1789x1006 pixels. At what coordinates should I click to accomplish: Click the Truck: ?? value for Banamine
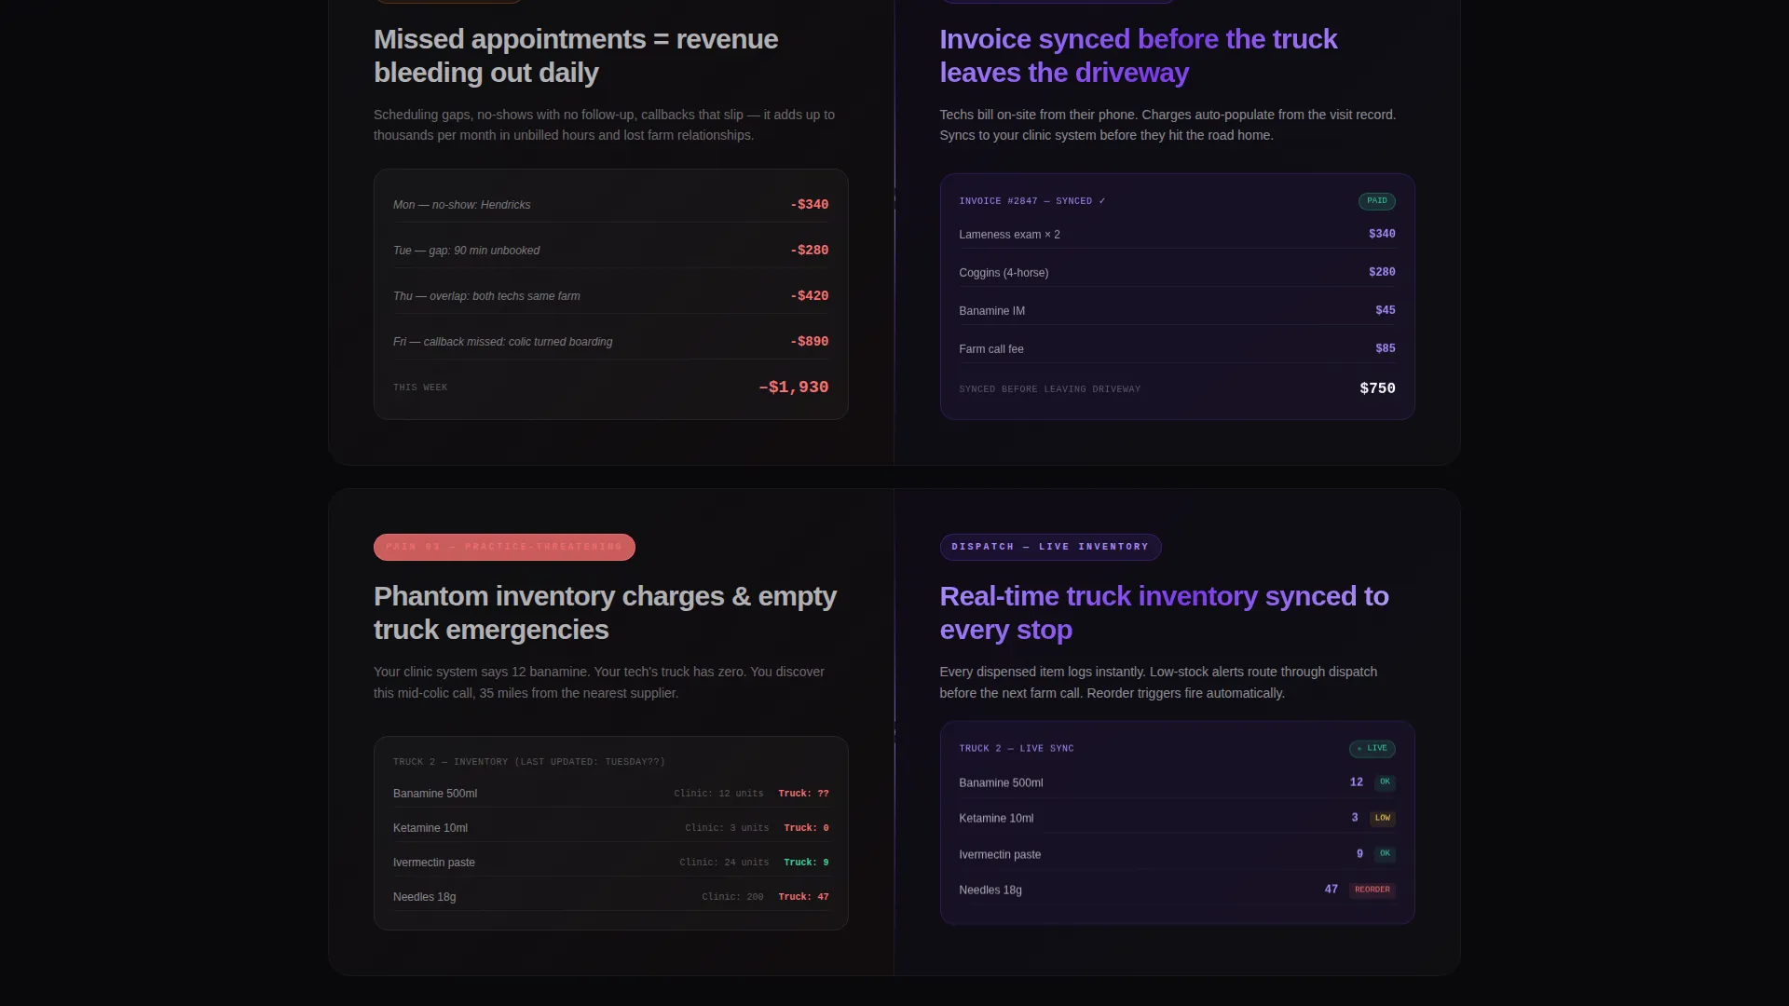coord(803,795)
